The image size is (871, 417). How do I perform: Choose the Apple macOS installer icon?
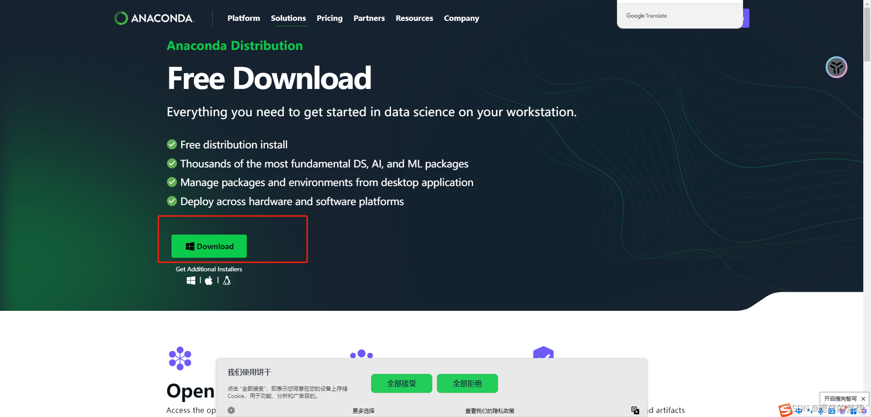coord(209,280)
